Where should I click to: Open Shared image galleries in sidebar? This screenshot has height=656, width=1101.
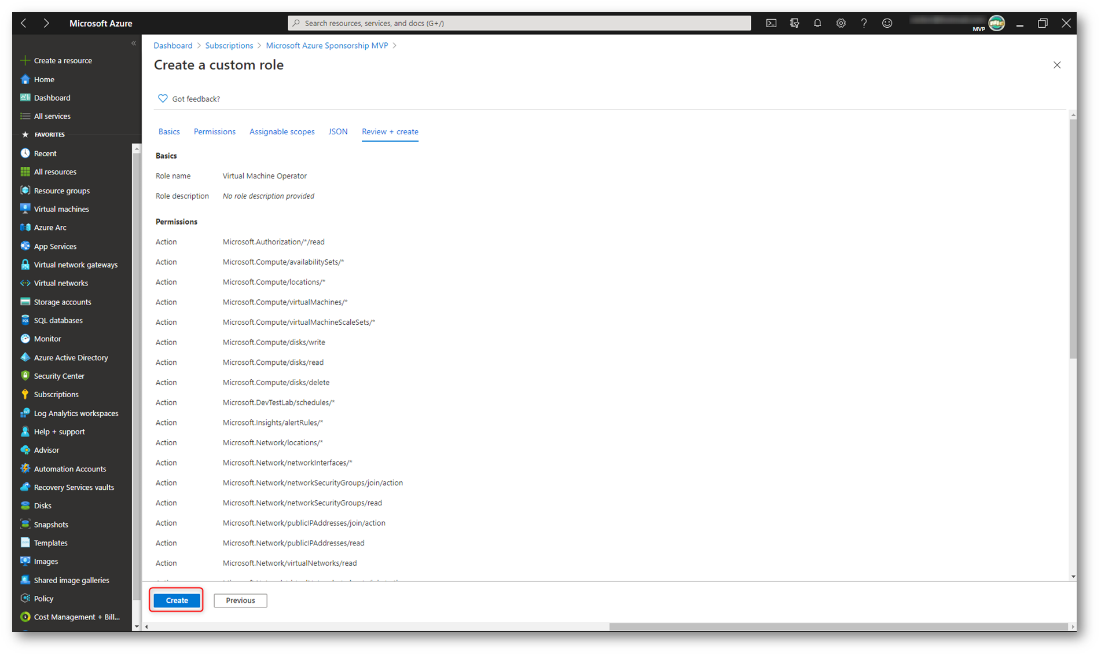[72, 580]
